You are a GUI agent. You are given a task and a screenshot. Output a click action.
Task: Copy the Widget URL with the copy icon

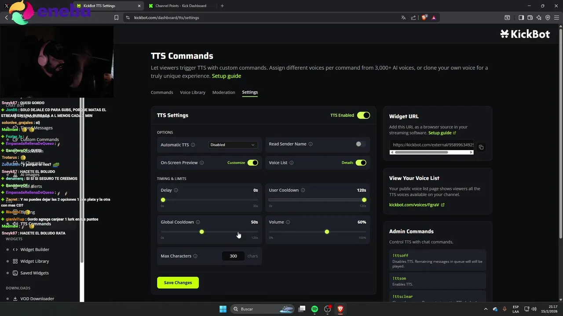tap(481, 147)
